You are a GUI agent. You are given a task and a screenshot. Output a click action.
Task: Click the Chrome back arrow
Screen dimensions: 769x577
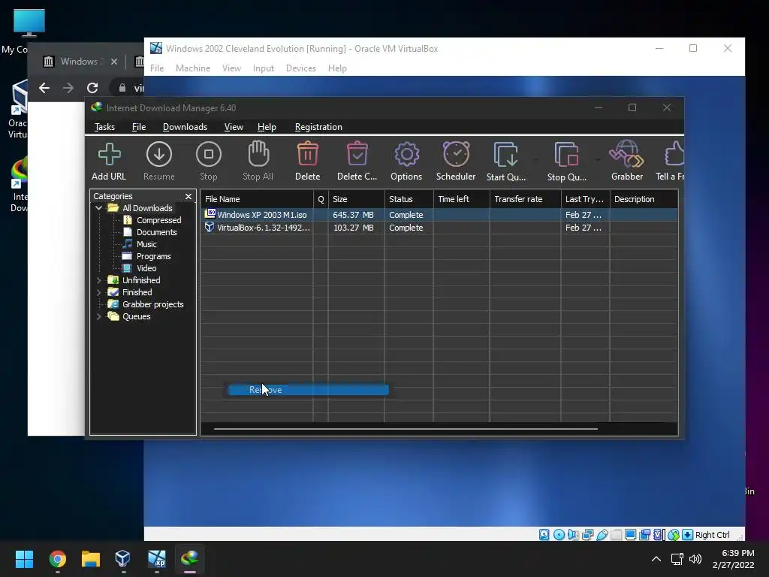44,88
